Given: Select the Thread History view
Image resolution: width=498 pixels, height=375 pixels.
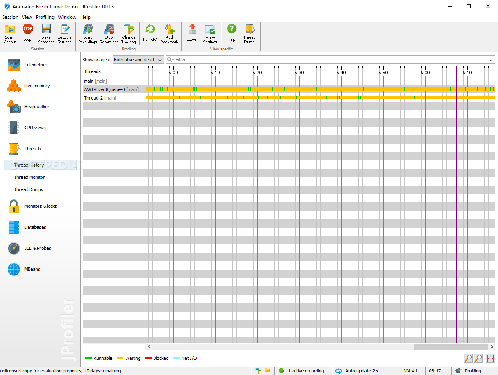Looking at the screenshot, I should (40, 165).
